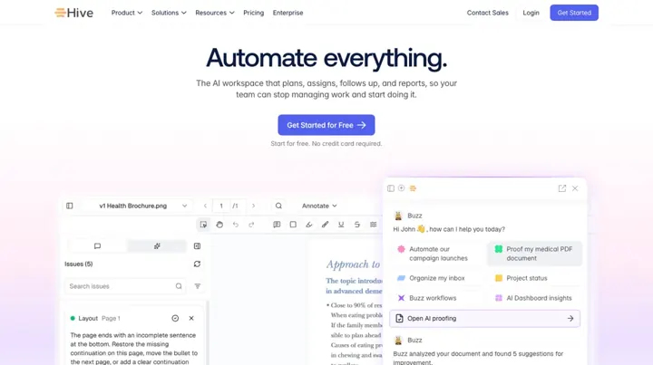Select Proof my medical PDF document suggestion
Viewport: 653px width, 365px height.
[x=534, y=254]
